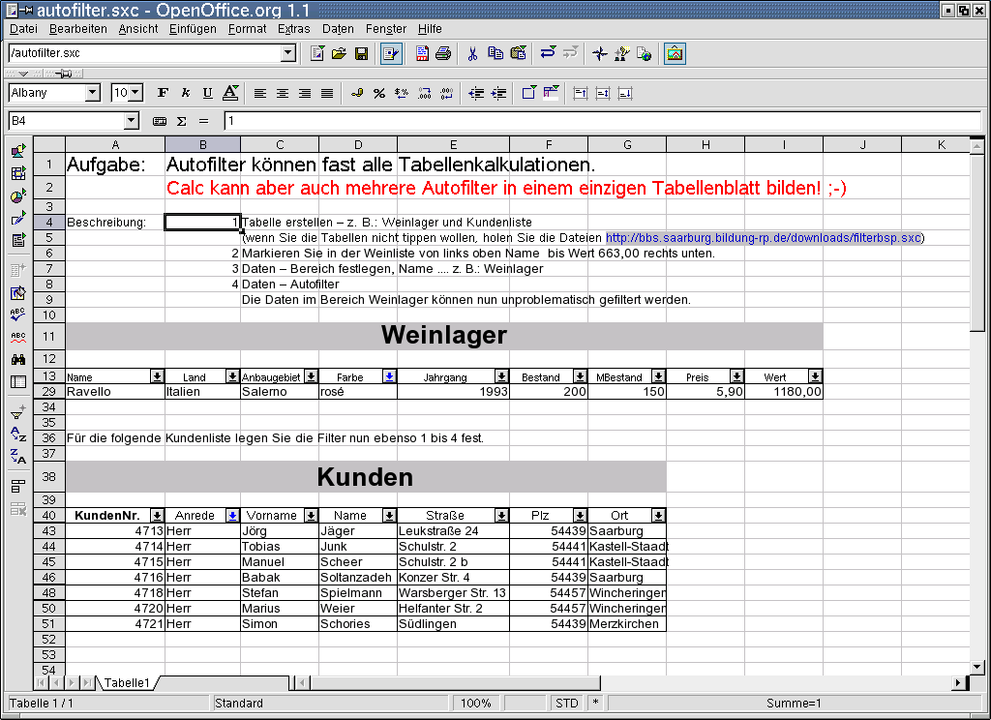
Task: Open the Anrede column autofilter dropdown
Action: (232, 516)
